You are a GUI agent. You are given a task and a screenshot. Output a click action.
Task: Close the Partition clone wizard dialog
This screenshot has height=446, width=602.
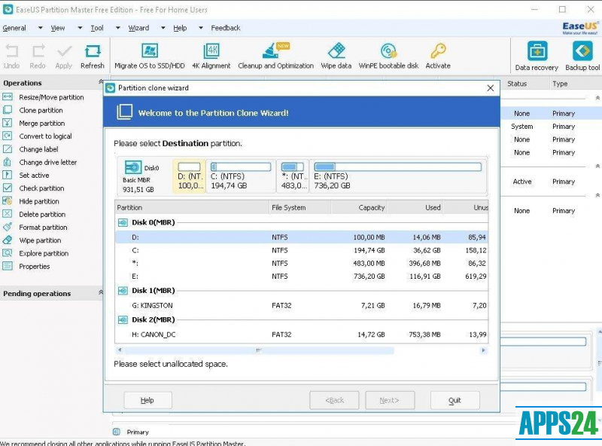pyautogui.click(x=491, y=88)
